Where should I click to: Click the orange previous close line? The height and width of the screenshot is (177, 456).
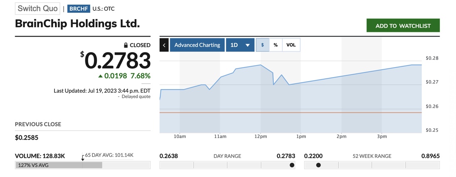click(290, 112)
